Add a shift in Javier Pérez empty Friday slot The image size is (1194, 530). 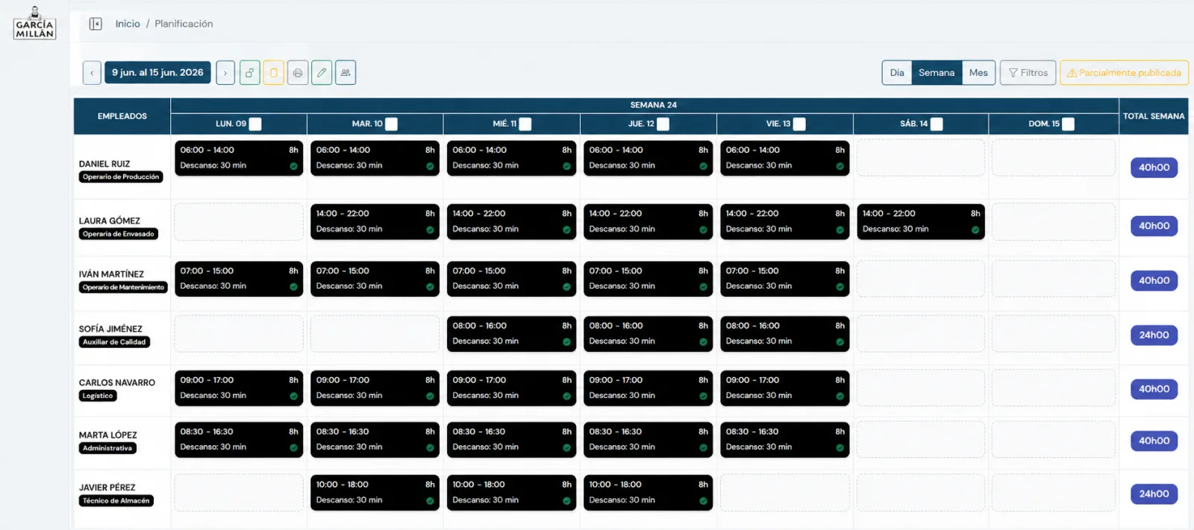click(784, 493)
